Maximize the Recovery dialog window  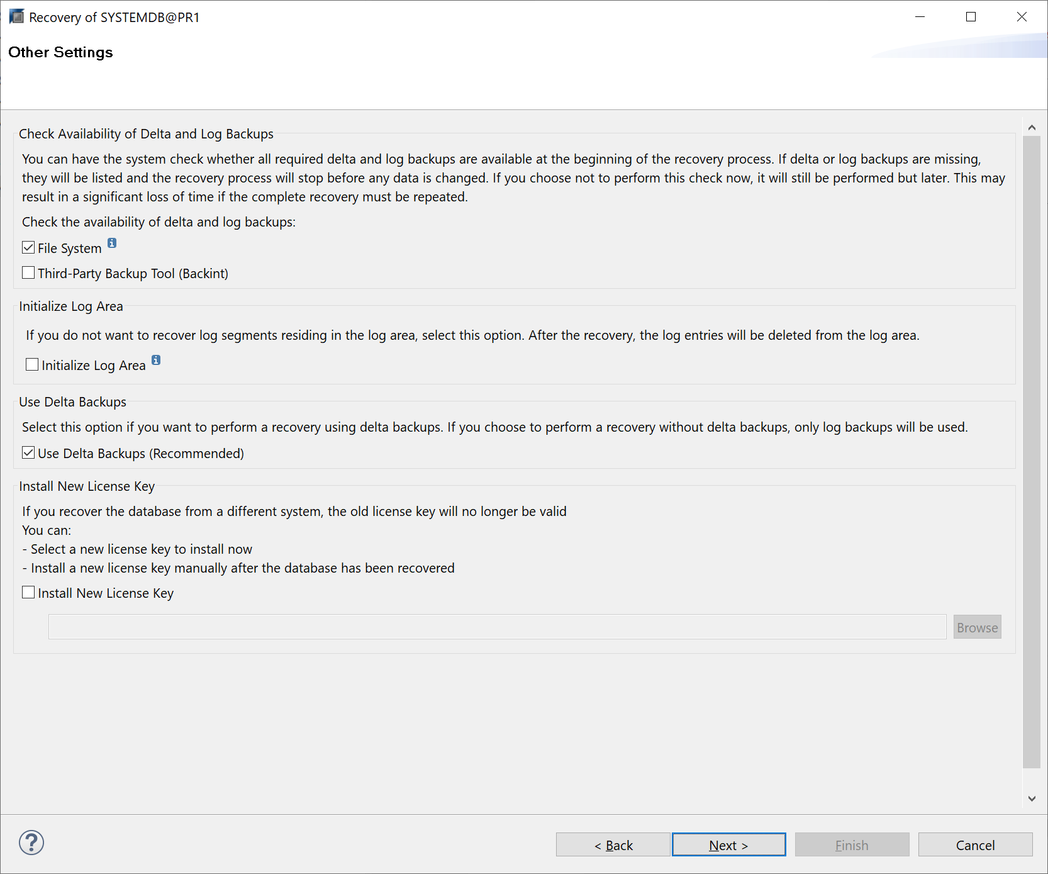pos(971,17)
